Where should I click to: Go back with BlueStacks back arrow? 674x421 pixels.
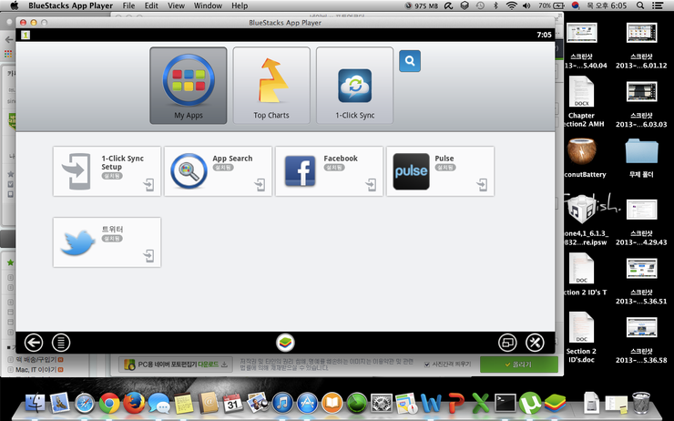tap(34, 343)
